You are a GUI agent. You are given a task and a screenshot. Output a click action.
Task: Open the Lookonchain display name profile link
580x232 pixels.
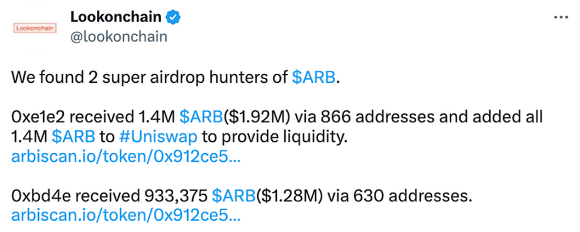click(116, 17)
